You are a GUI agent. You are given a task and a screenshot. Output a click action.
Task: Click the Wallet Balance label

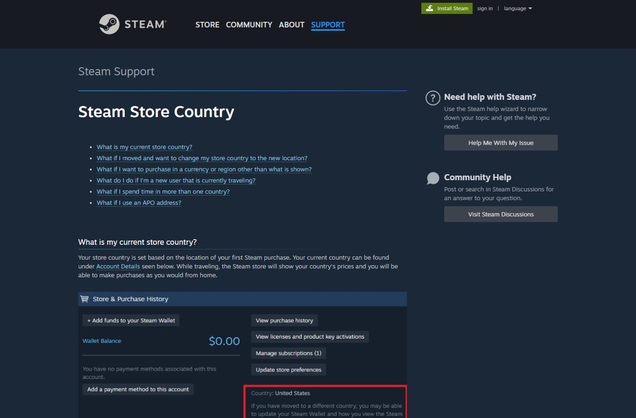click(102, 341)
